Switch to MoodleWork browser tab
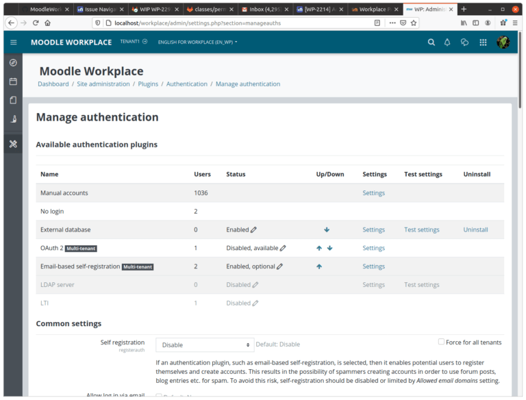The image size is (526, 400). point(45,10)
